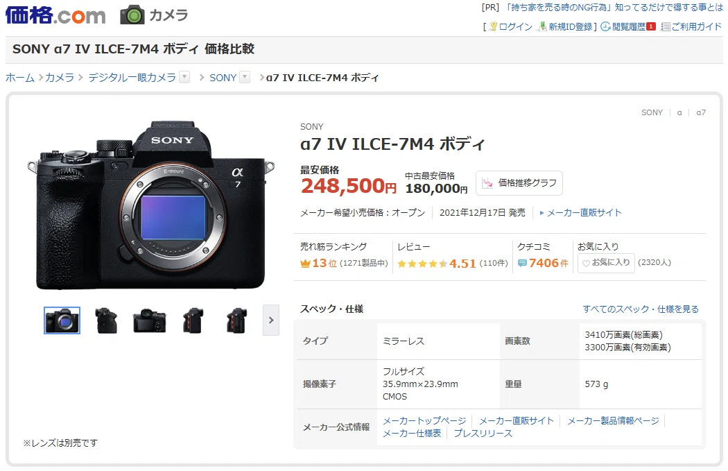
Task: Open メーカートップページ link
Action: pos(424,421)
